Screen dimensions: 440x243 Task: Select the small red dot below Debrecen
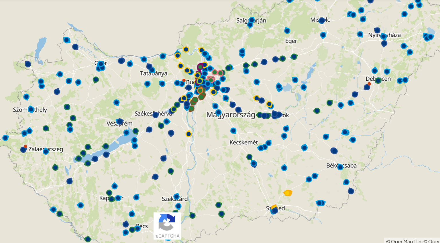pos(369,84)
